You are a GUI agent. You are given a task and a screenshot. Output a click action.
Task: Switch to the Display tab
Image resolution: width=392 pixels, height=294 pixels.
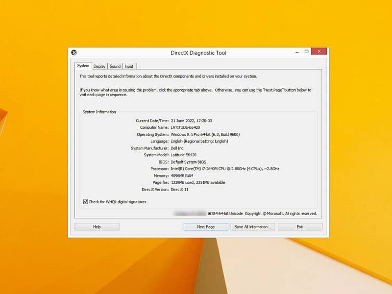click(x=99, y=66)
